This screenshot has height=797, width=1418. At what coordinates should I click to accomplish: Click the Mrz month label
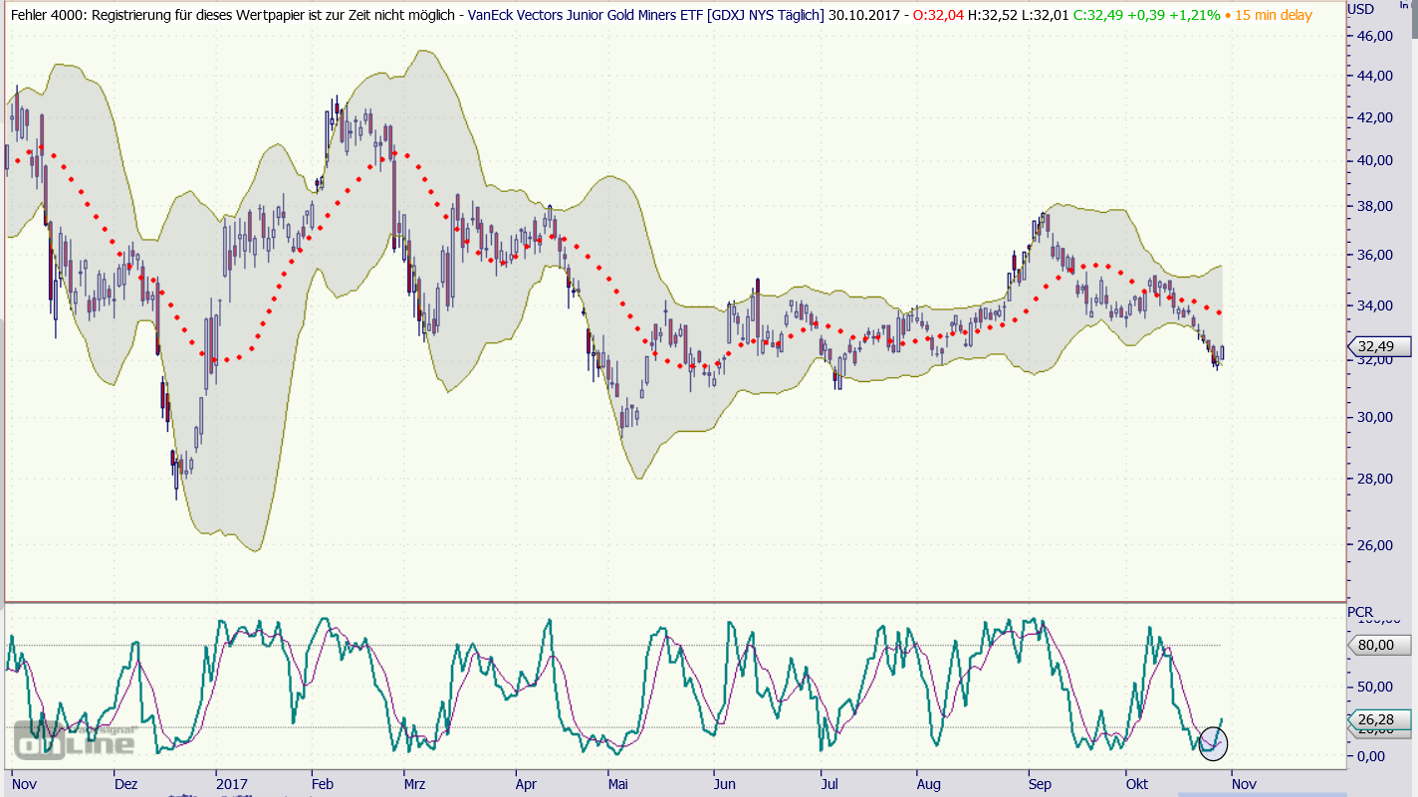click(416, 784)
